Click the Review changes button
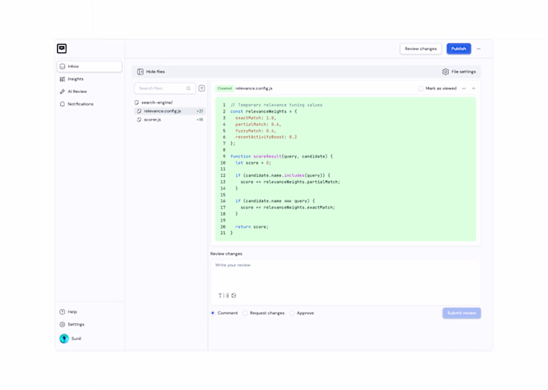The height and width of the screenshot is (390, 548). pyautogui.click(x=421, y=49)
